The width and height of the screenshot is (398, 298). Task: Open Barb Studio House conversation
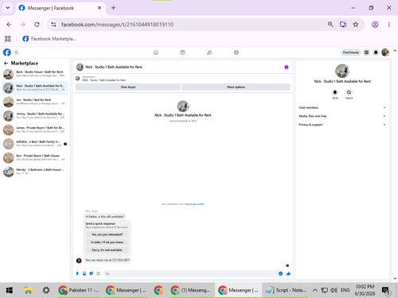pyautogui.click(x=35, y=74)
